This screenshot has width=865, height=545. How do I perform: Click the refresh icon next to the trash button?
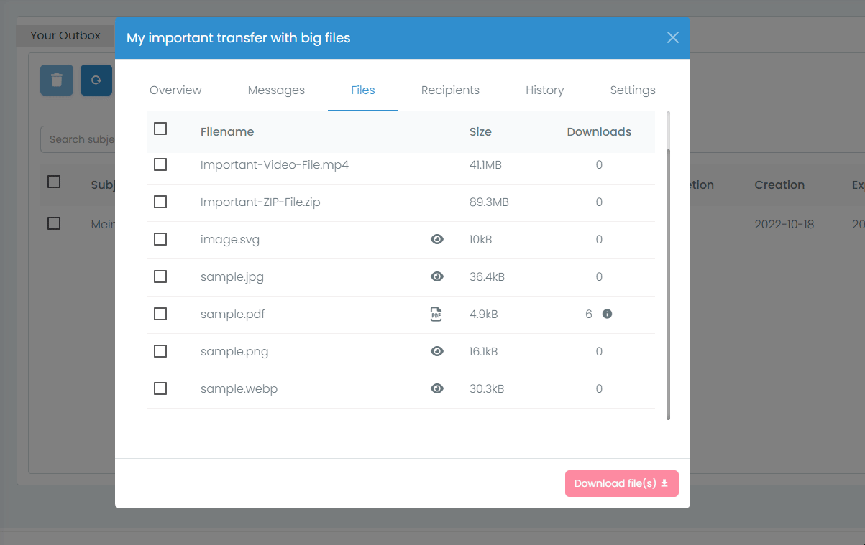coord(96,80)
